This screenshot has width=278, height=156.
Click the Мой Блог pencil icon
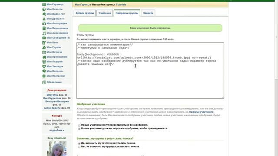(x=44, y=42)
